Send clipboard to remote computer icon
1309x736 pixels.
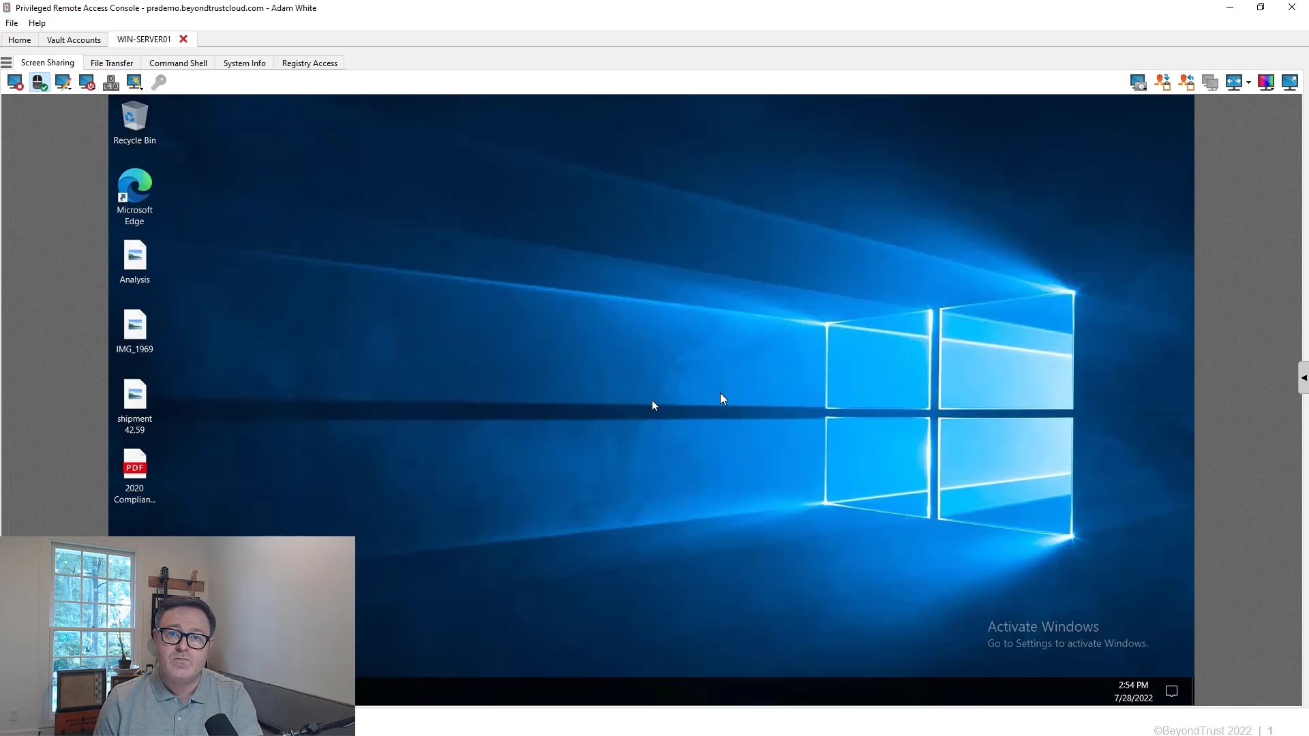pos(1162,82)
